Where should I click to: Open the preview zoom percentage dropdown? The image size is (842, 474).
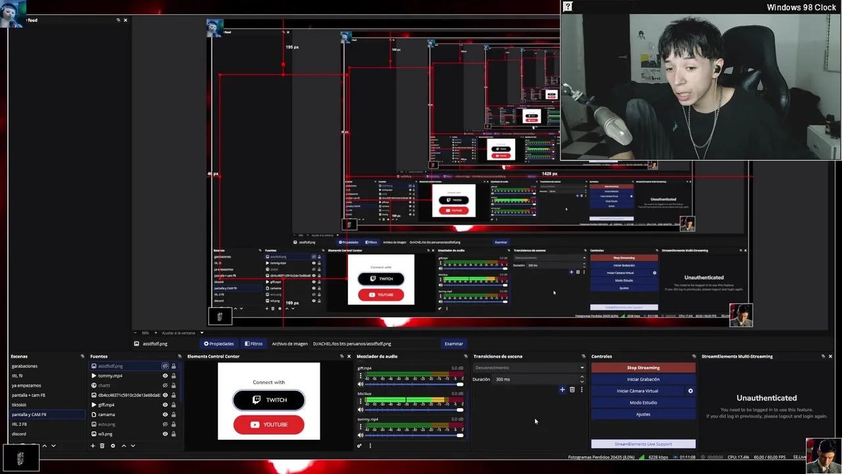(145, 333)
